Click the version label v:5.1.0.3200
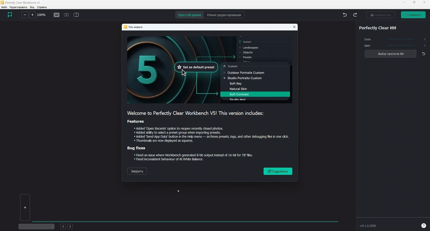 tap(368, 226)
